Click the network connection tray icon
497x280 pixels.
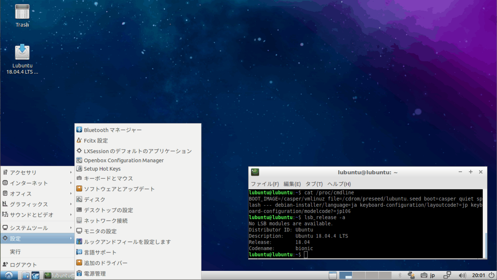[447, 275]
